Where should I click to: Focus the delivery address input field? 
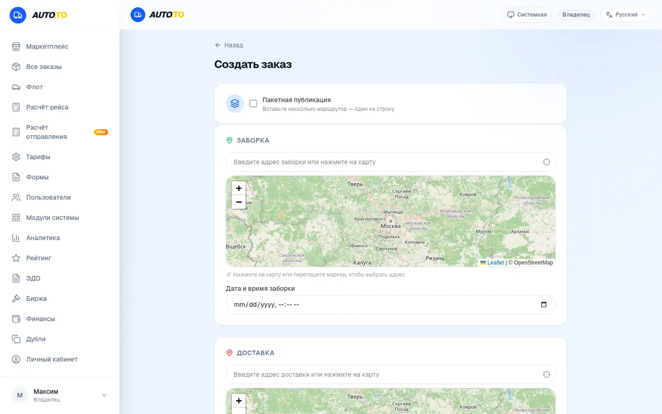click(x=391, y=374)
